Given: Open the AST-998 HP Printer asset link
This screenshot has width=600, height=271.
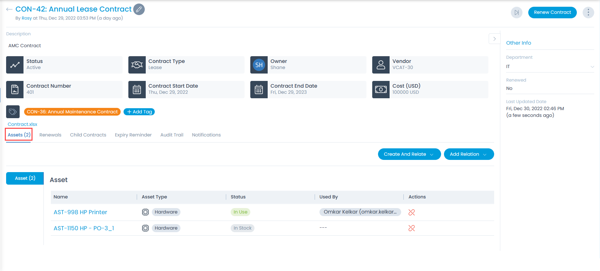Looking at the screenshot, I should tap(80, 212).
